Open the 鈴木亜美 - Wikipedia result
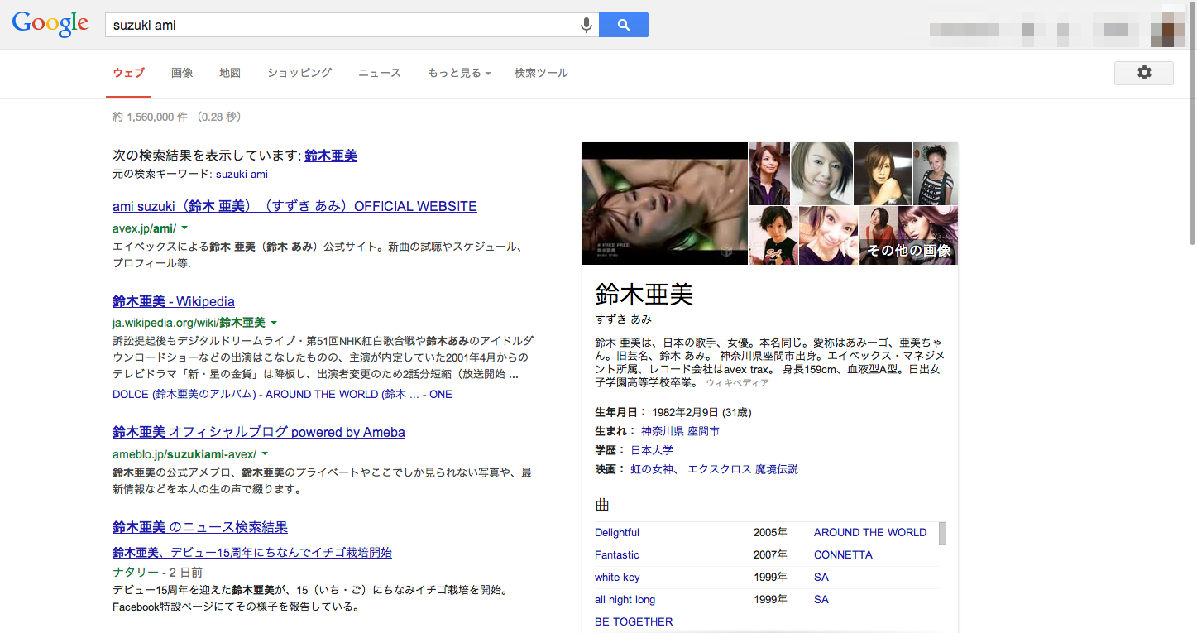The width and height of the screenshot is (1197, 633). (x=174, y=301)
